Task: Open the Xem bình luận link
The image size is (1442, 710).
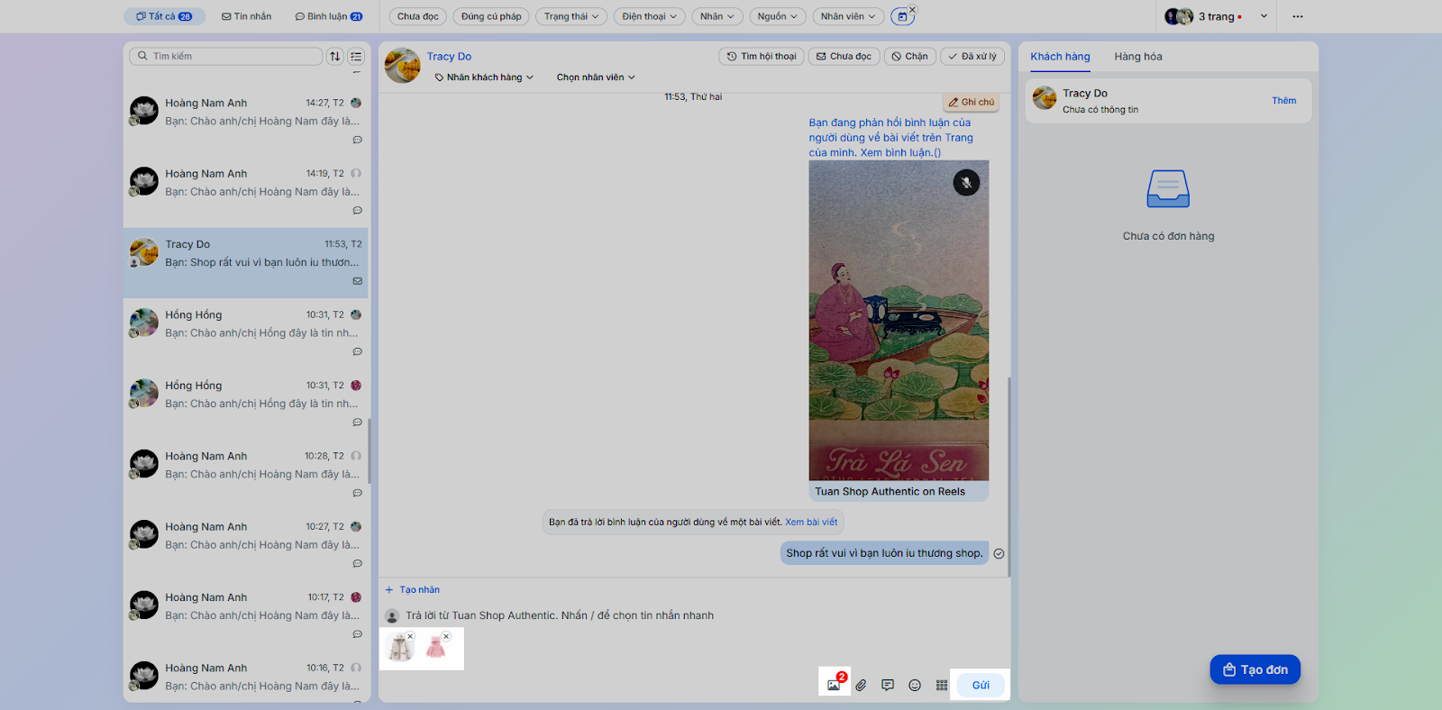Action: coord(900,152)
